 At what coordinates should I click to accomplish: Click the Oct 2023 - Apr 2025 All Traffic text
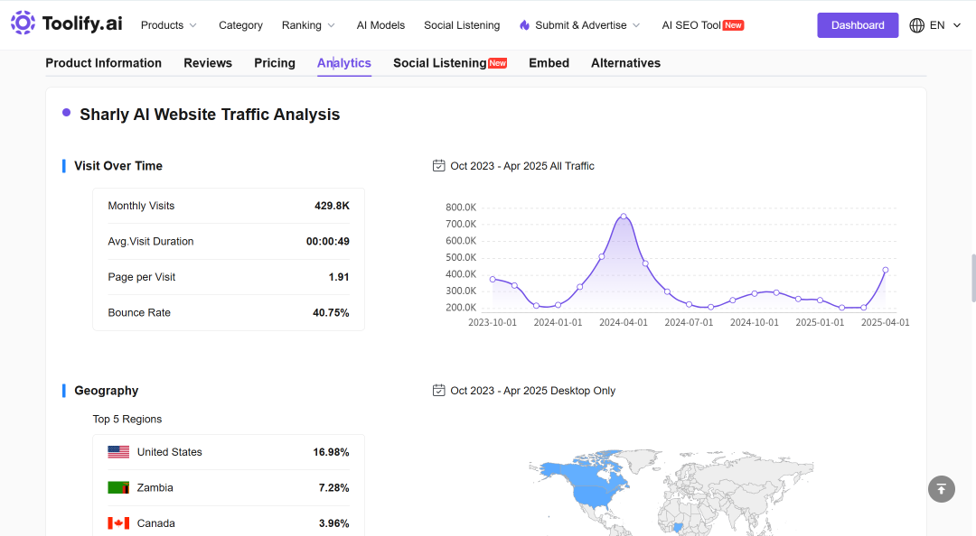coord(522,165)
